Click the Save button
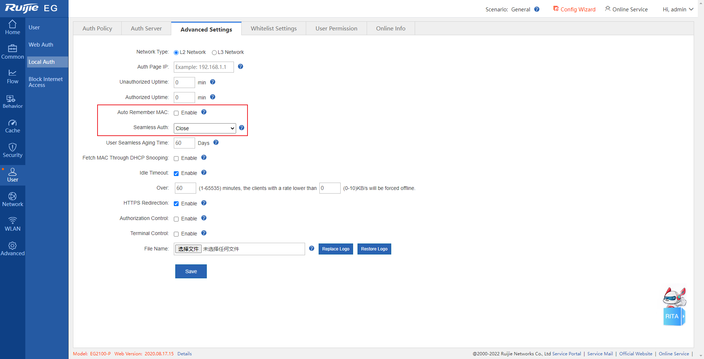Viewport: 704px width, 359px height. click(191, 271)
